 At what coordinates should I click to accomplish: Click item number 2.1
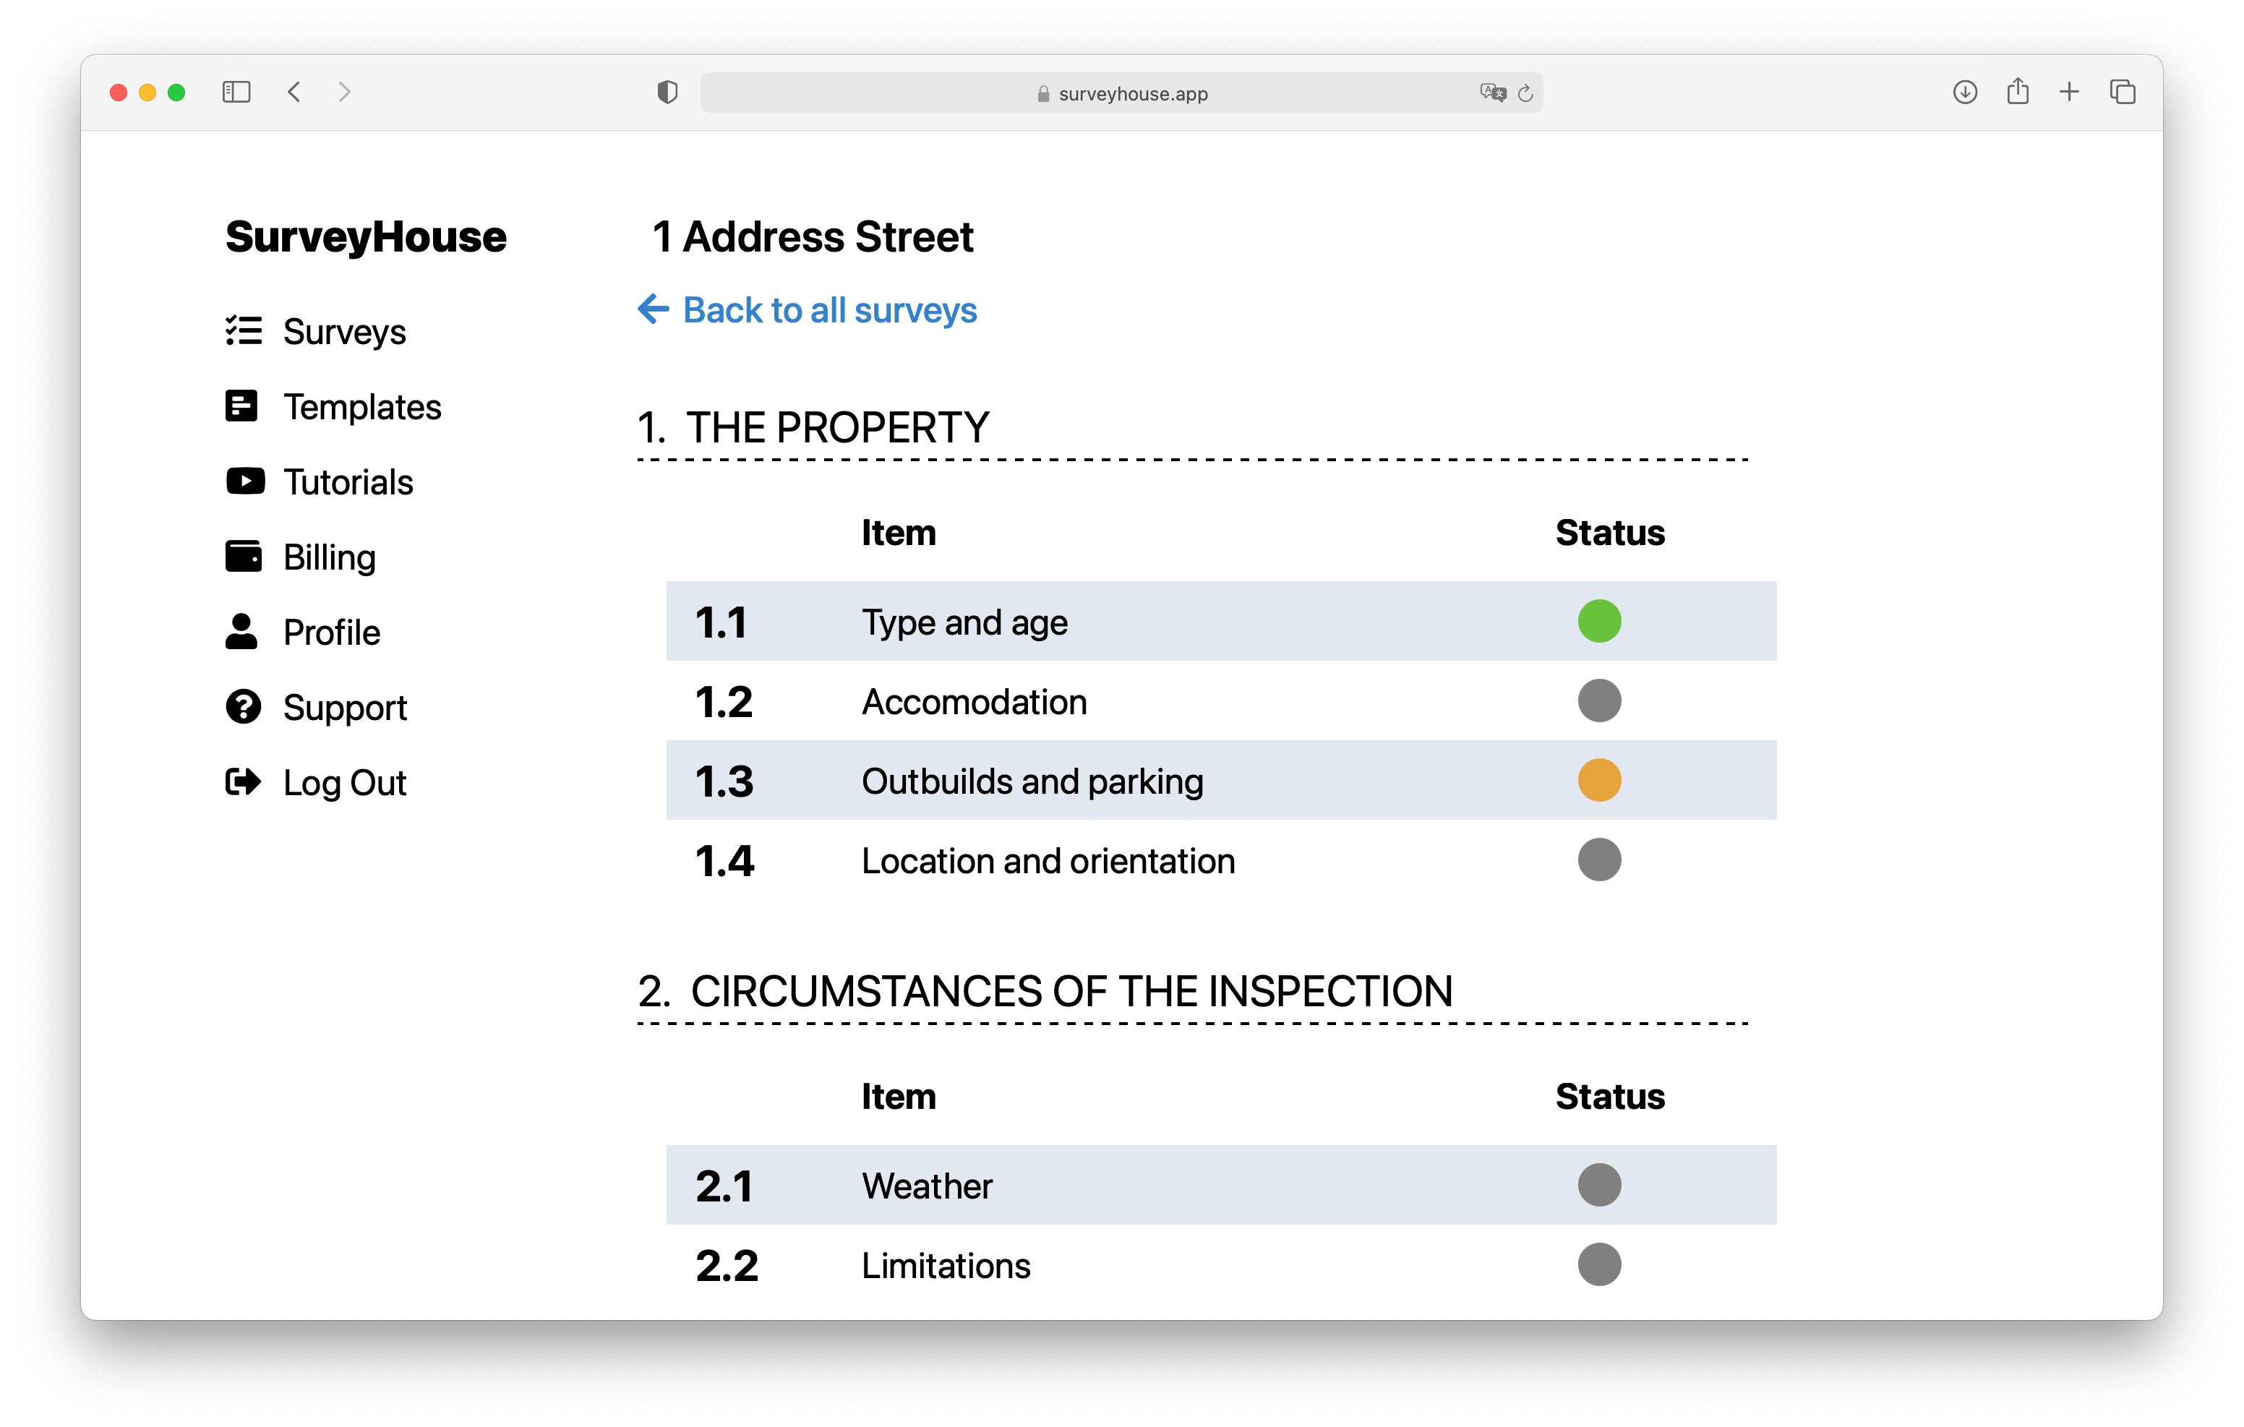[x=724, y=1186]
